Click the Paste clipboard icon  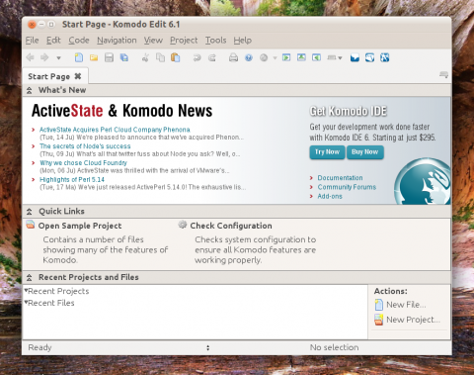176,57
